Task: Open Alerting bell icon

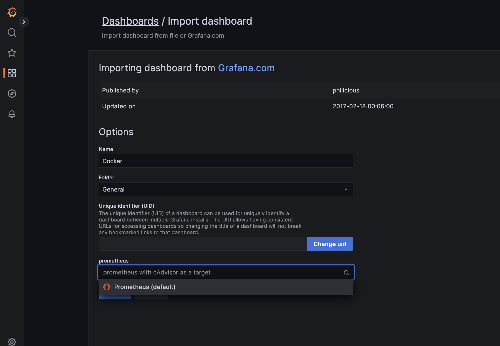Action: (x=12, y=114)
